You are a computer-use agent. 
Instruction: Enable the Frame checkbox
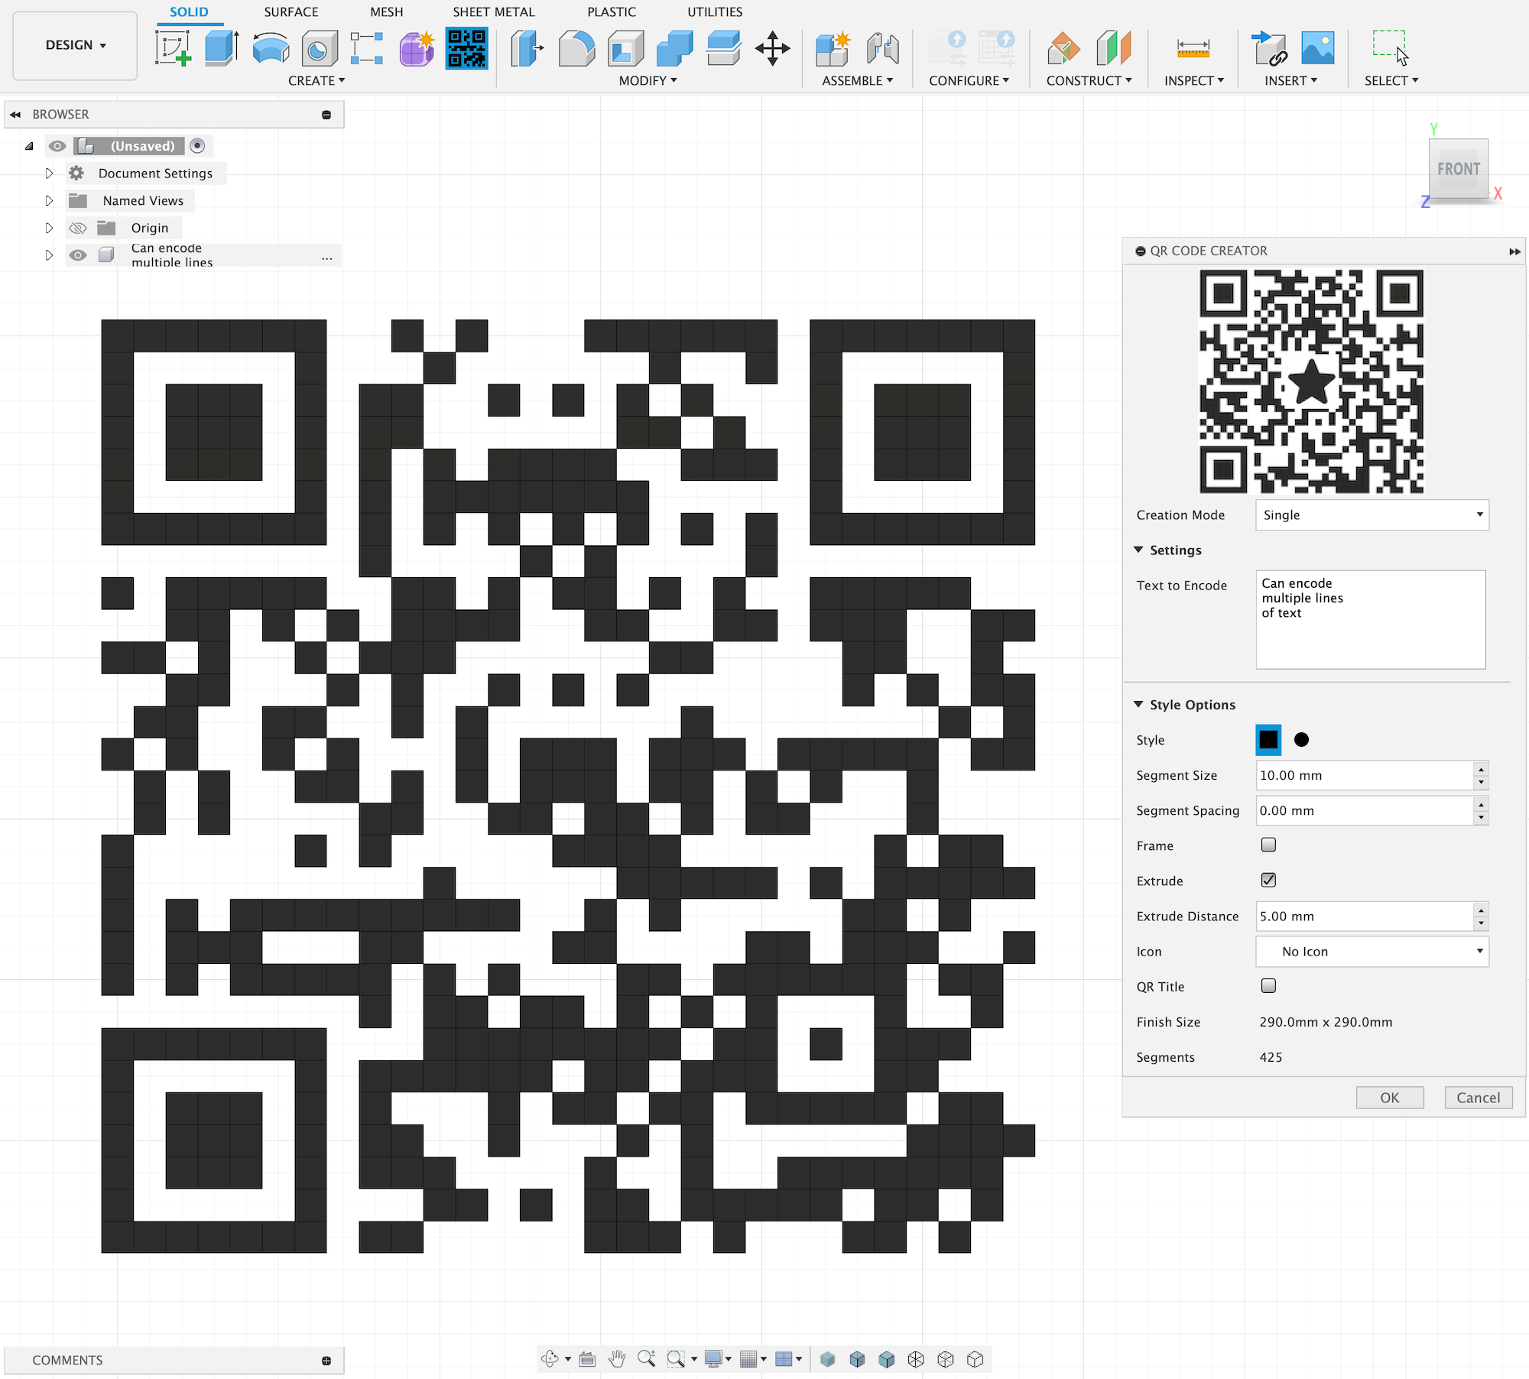[1268, 845]
